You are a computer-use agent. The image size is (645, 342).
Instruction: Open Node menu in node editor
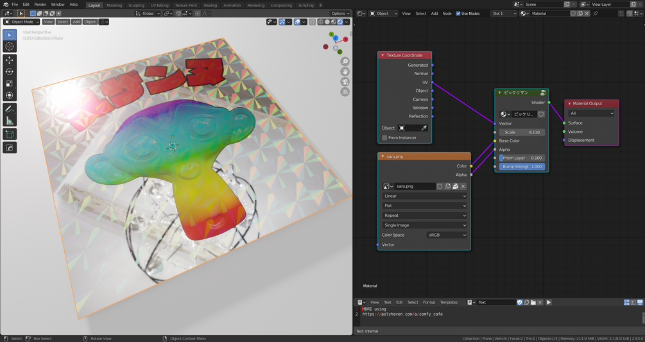[x=447, y=13]
